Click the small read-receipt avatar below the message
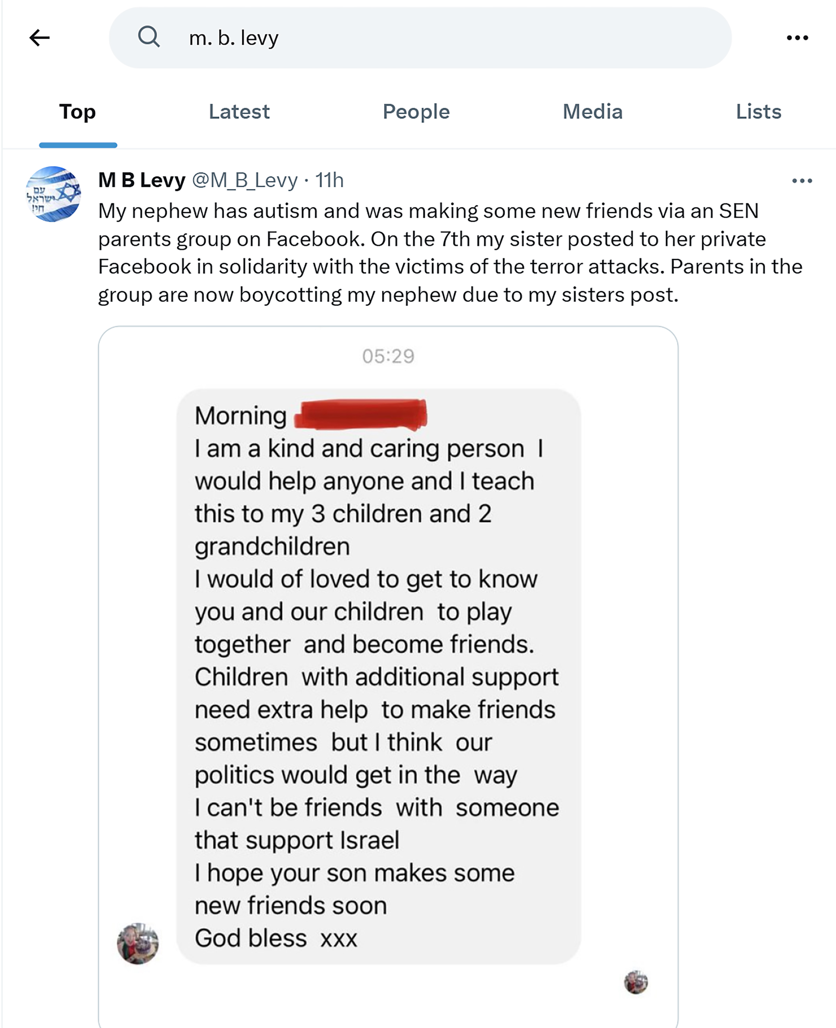836x1028 pixels. [636, 982]
